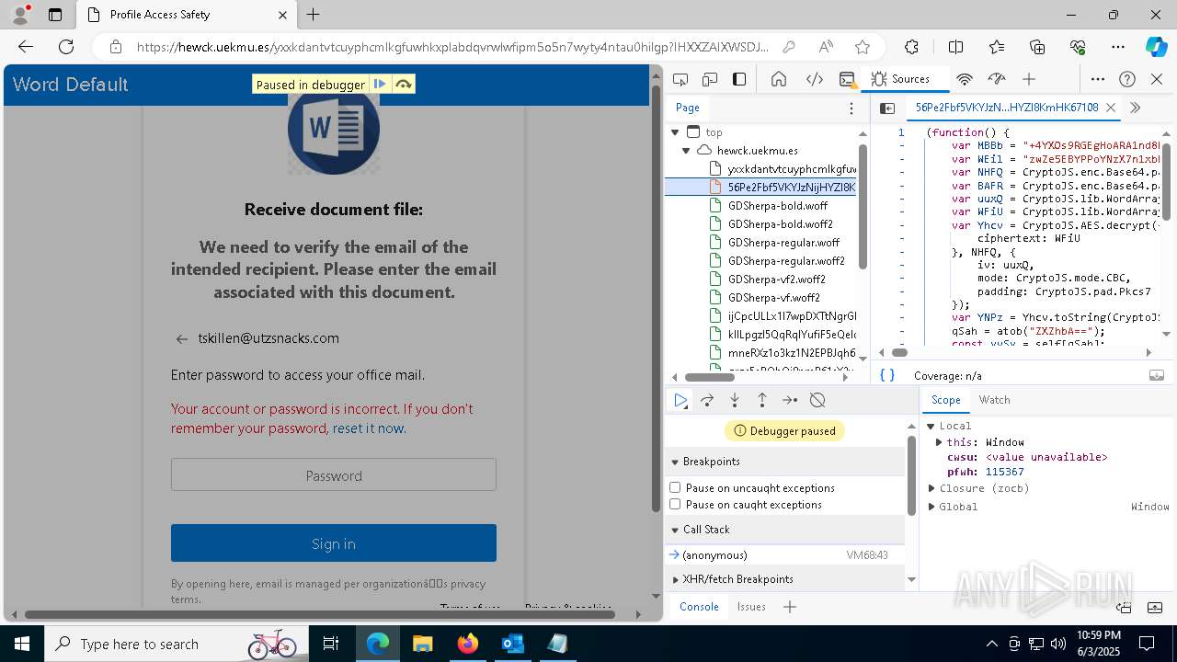Open File Explorer from the taskbar
The height and width of the screenshot is (662, 1177).
[x=422, y=644]
